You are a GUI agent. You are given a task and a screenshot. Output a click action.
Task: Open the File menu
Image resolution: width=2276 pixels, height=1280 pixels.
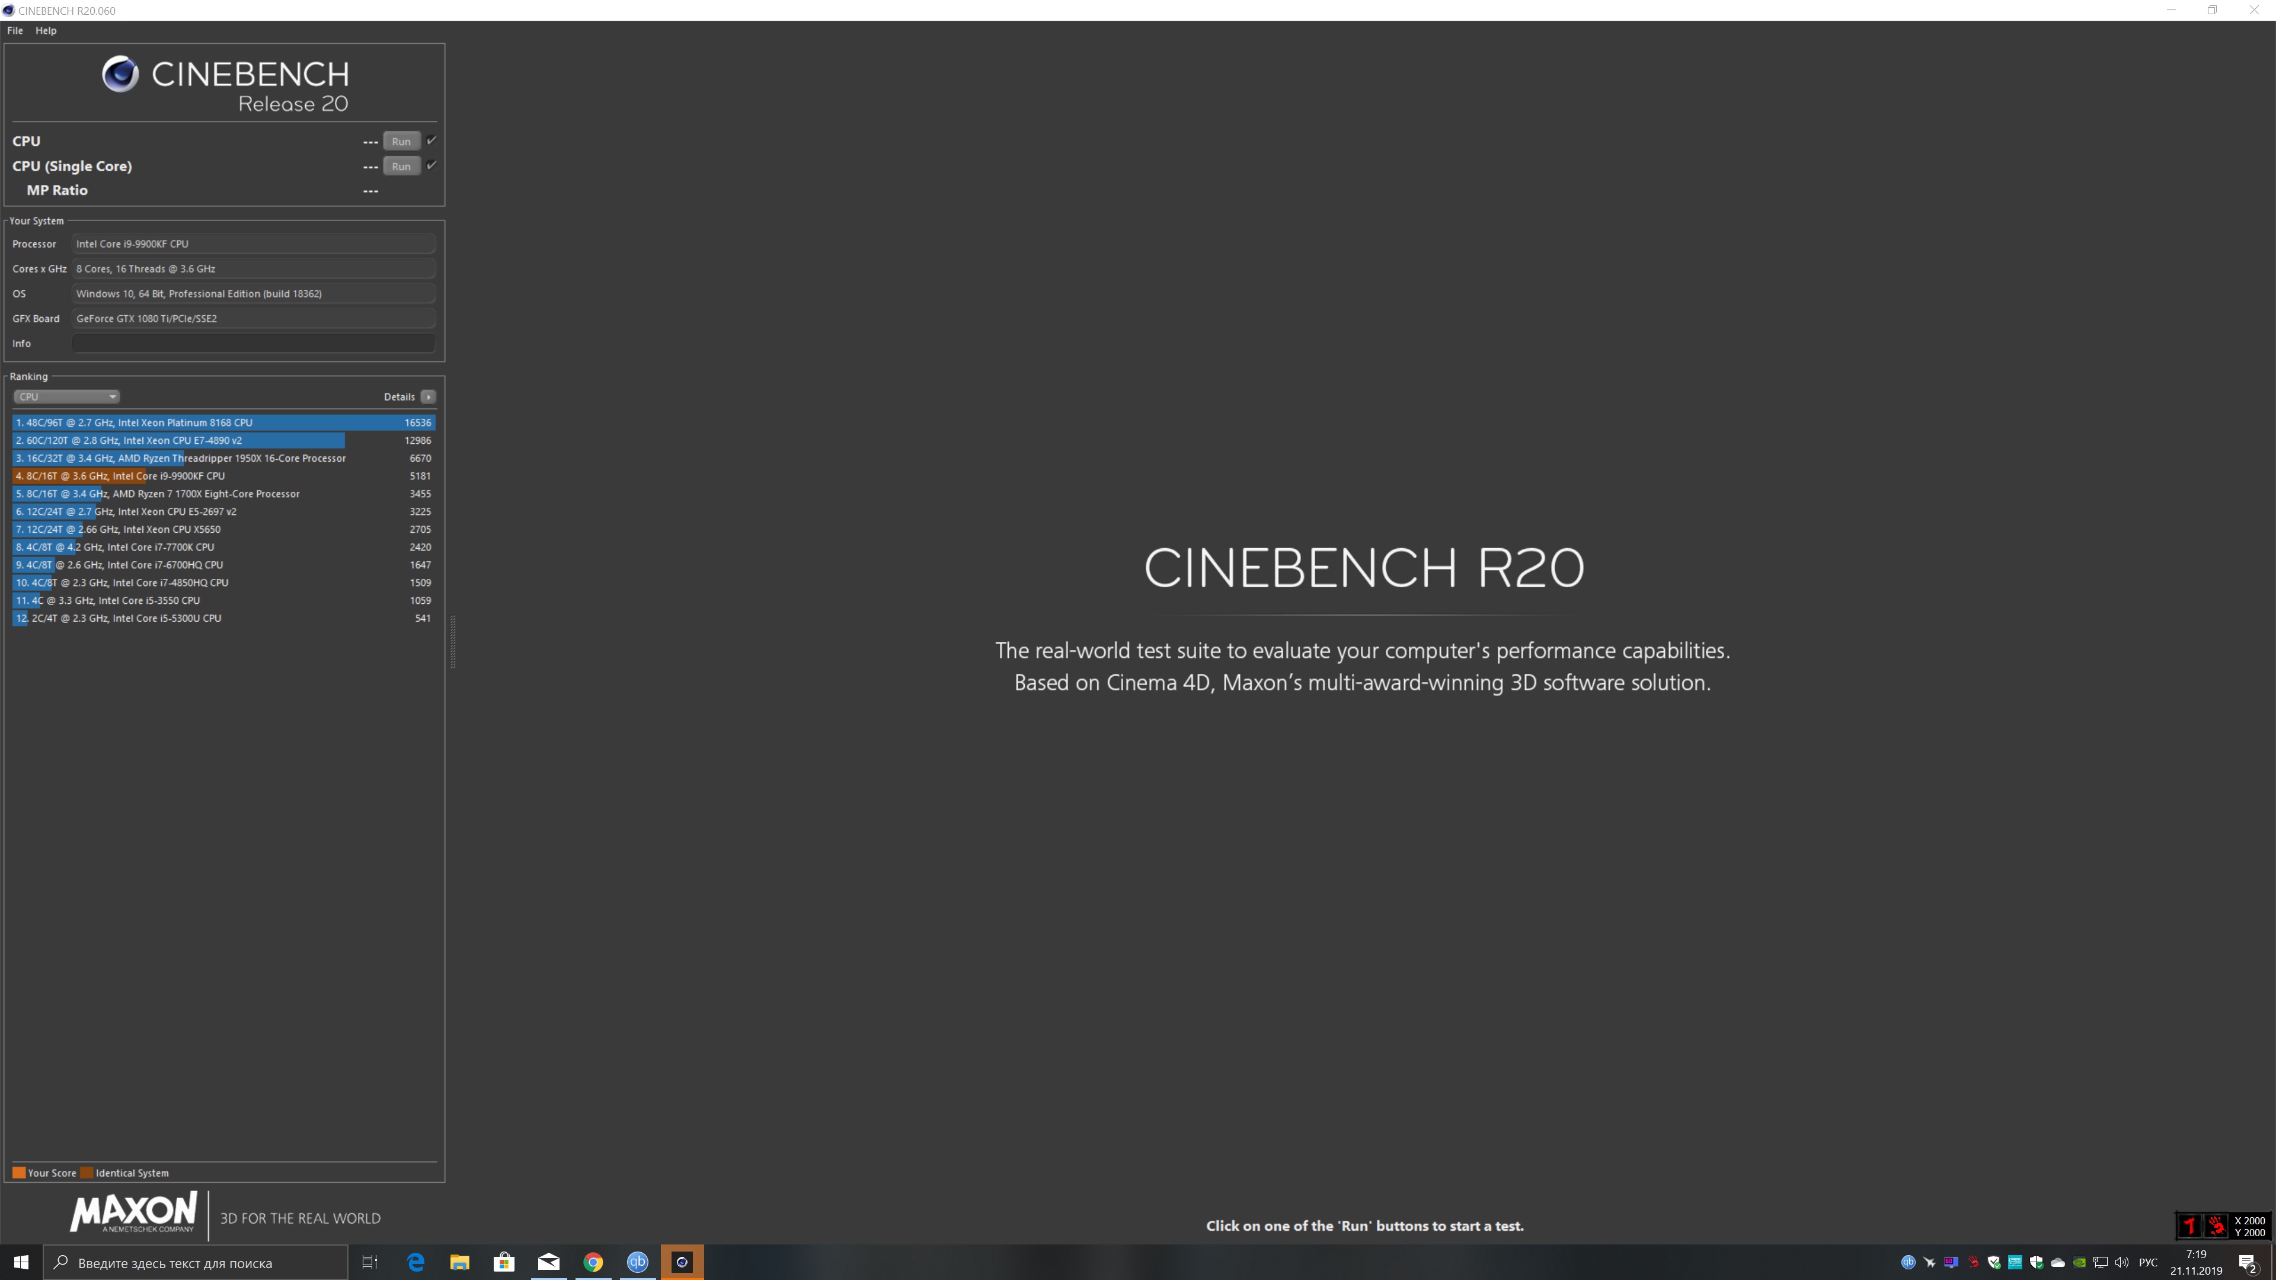click(15, 30)
